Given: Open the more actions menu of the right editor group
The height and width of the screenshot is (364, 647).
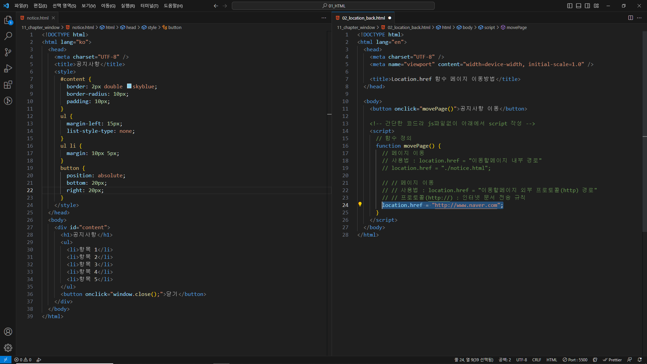Looking at the screenshot, I should click(639, 18).
